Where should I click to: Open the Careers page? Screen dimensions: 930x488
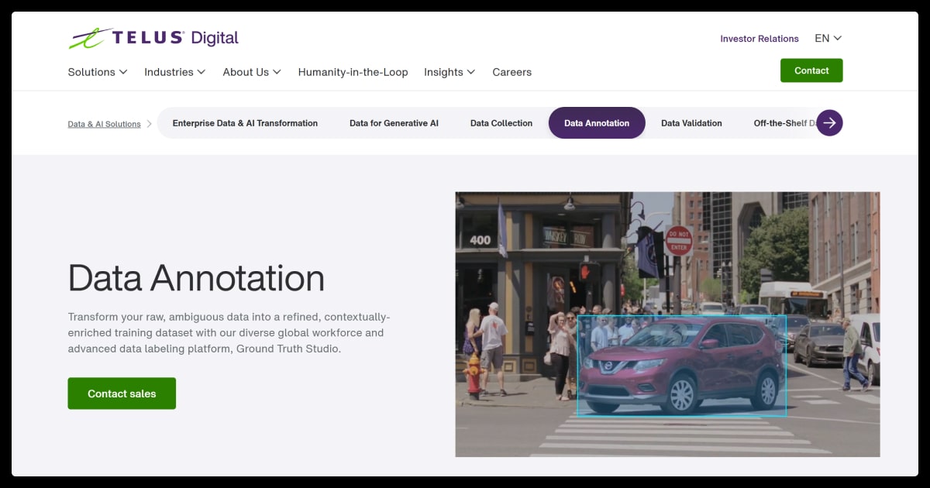coord(511,72)
